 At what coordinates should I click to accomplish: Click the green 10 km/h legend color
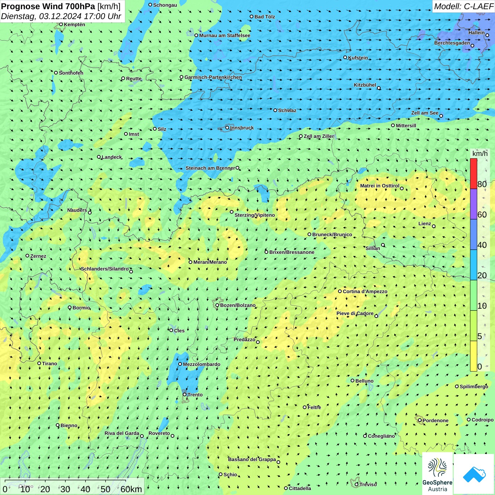[x=473, y=295]
